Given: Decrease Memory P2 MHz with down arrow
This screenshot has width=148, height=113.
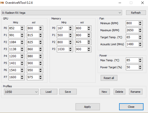Looking at the screenshot, I should [x=71, y=43].
